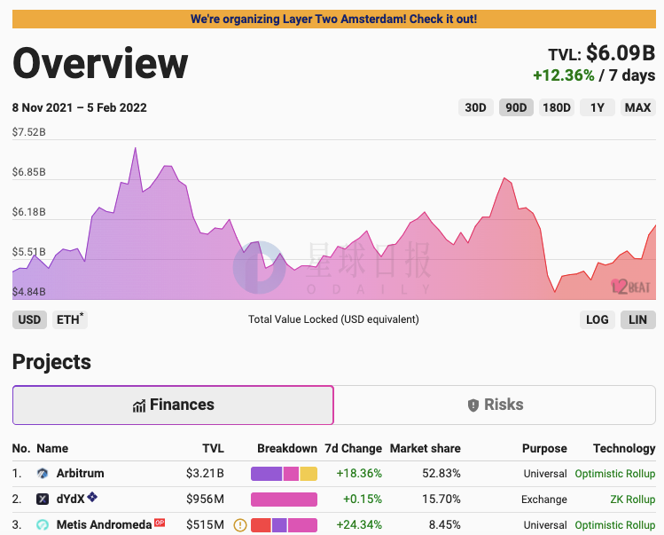Click the Arbitrum logo icon
Screen dimensions: 664x535
(43, 474)
